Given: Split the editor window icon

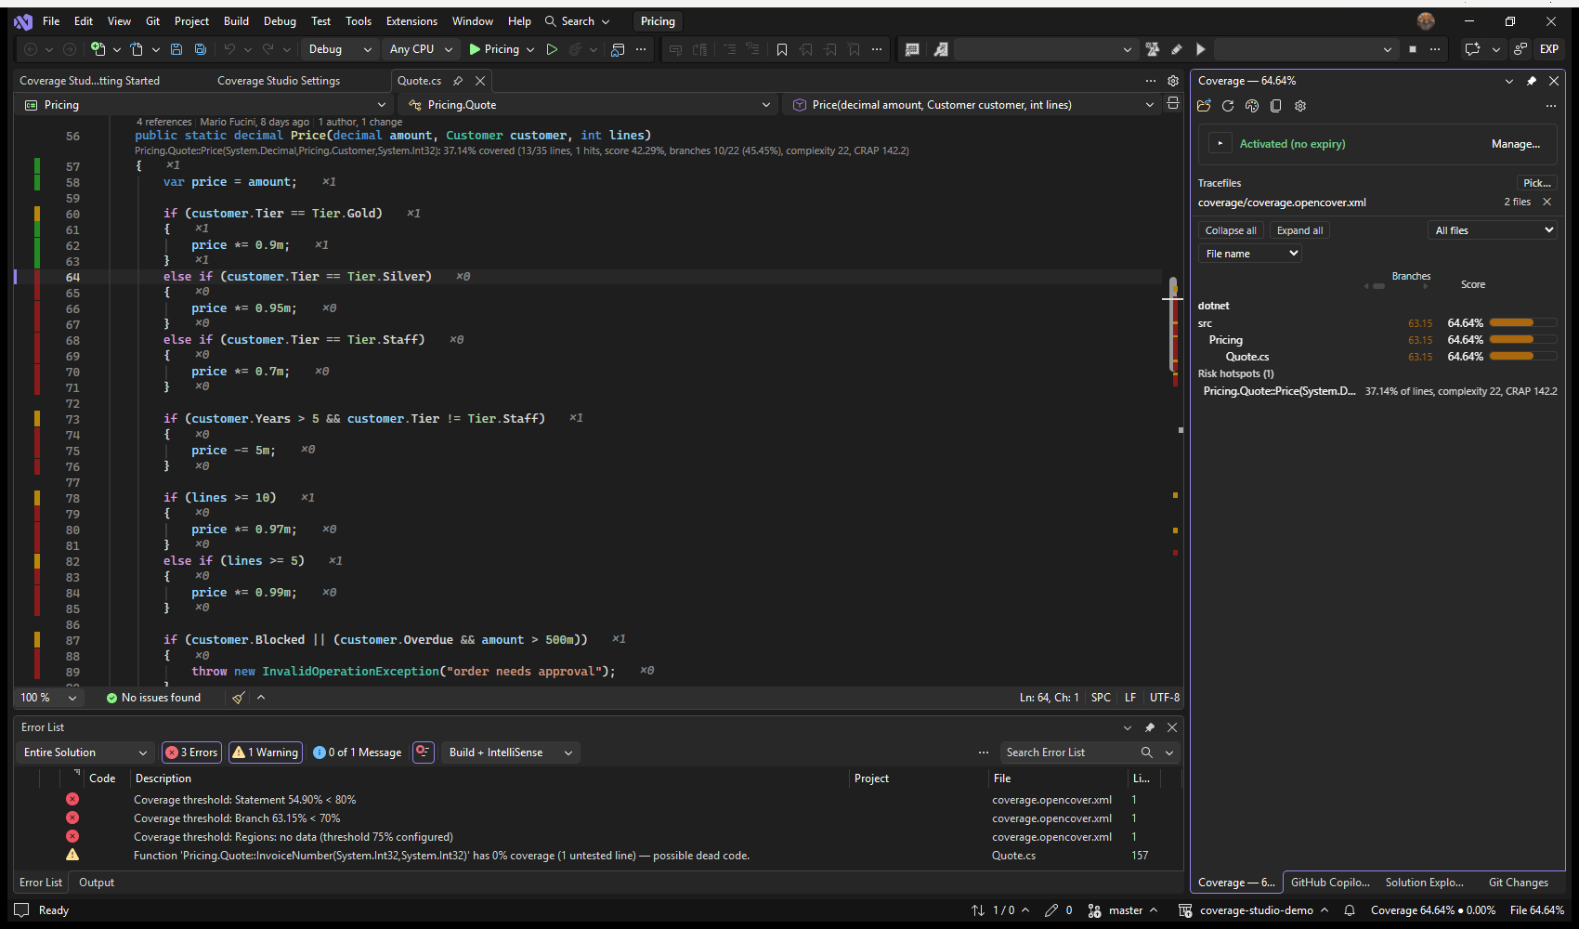Looking at the screenshot, I should point(1173,104).
